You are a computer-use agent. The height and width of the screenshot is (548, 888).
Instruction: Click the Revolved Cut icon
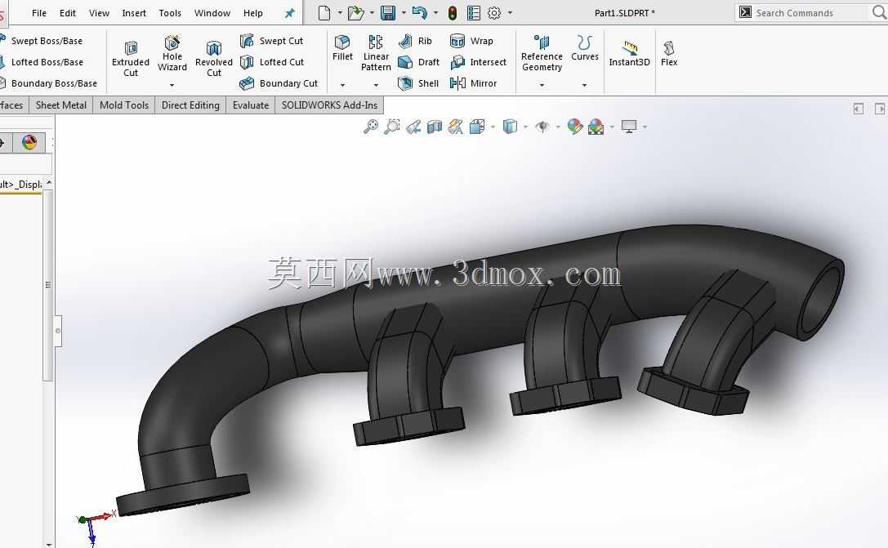click(213, 48)
